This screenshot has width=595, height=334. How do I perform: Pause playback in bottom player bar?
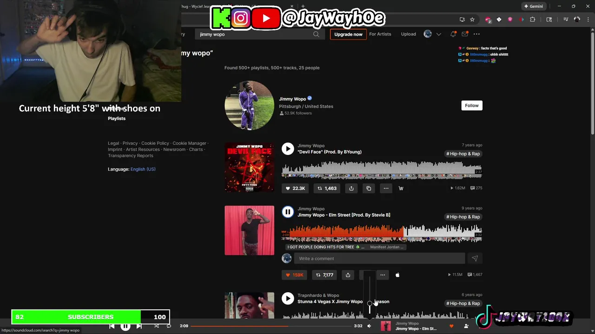126,326
